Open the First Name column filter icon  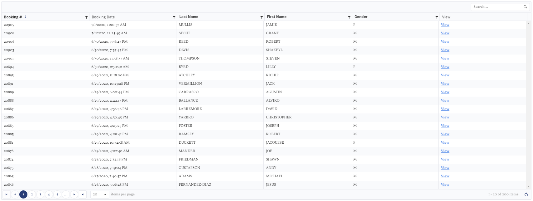(x=349, y=17)
